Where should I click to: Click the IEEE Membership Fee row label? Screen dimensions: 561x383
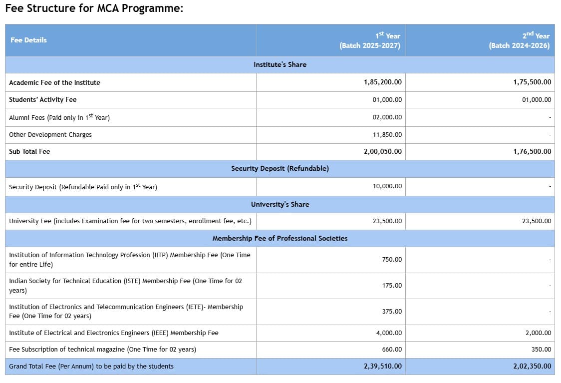tap(114, 333)
